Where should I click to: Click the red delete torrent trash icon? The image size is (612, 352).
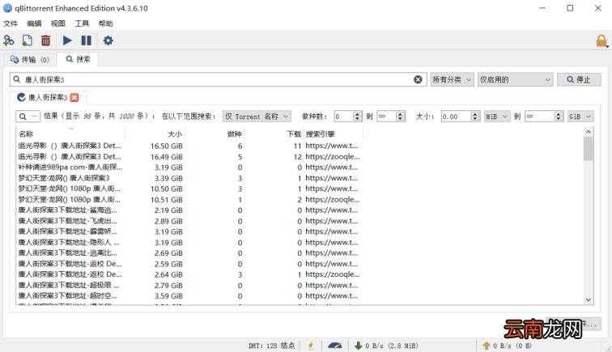pyautogui.click(x=45, y=40)
